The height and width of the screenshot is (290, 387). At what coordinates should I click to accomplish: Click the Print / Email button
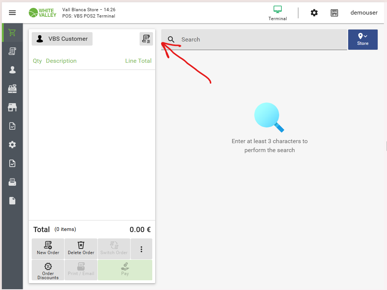(81, 270)
